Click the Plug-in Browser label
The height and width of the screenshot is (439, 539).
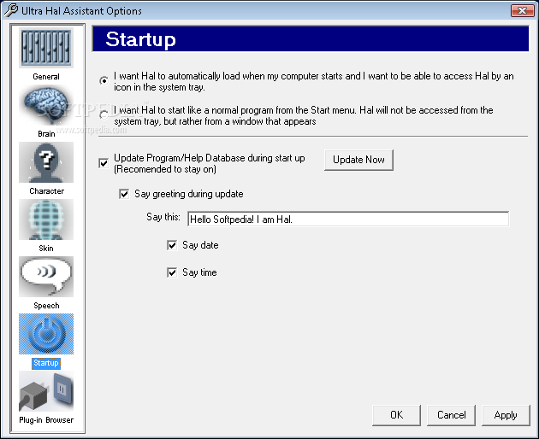click(x=46, y=419)
